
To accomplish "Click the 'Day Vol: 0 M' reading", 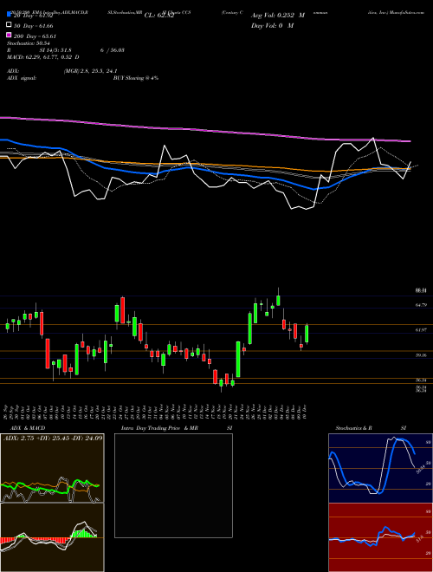I will point(272,25).
